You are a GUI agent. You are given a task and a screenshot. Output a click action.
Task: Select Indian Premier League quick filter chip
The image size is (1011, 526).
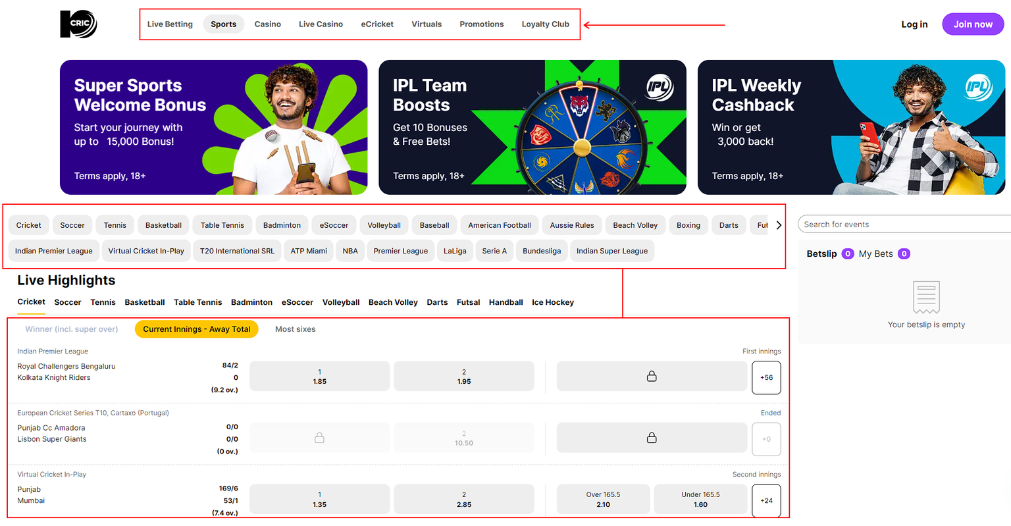[x=54, y=251]
